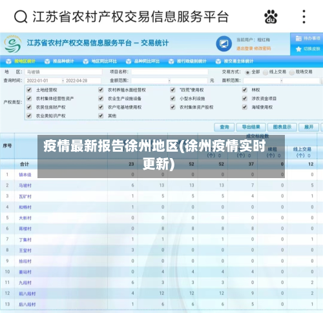Open the 拾段村 link
The image size is (323, 313).
tap(25, 261)
